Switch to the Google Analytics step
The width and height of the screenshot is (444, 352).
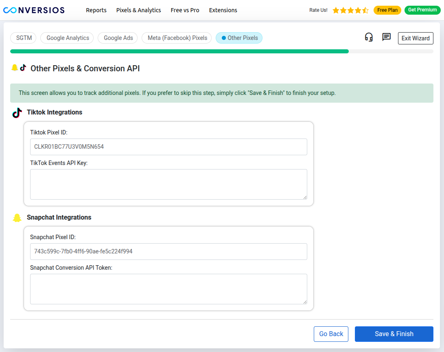(67, 38)
